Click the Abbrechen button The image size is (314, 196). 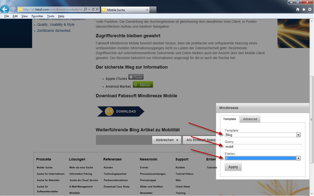[x=167, y=140]
